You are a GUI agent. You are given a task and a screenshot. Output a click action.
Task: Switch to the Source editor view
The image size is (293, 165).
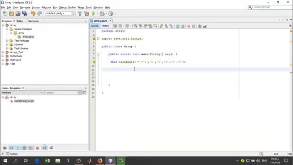(x=95, y=26)
